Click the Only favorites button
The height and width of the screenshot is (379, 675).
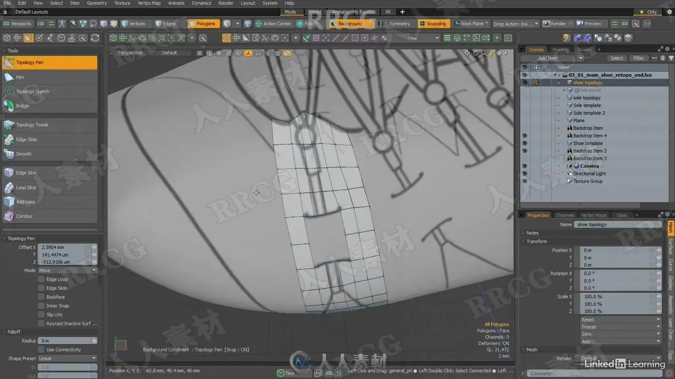(x=648, y=12)
